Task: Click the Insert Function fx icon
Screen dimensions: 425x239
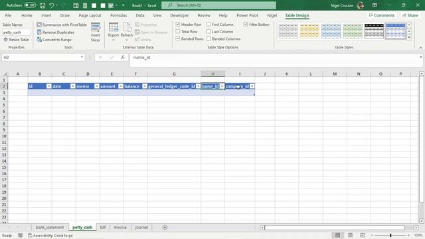Action: tap(123, 57)
